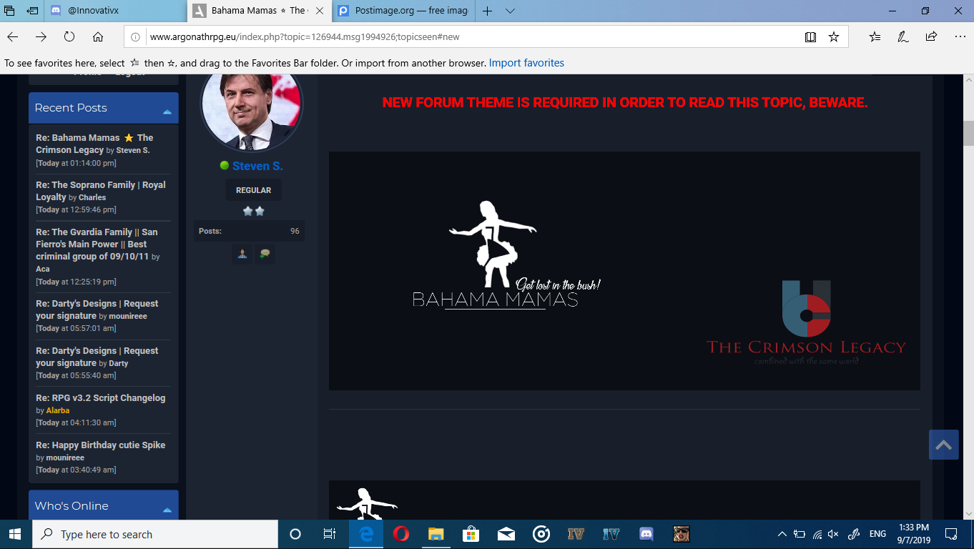
Task: Click the page vertical scrollbar thumb
Action: click(968, 133)
